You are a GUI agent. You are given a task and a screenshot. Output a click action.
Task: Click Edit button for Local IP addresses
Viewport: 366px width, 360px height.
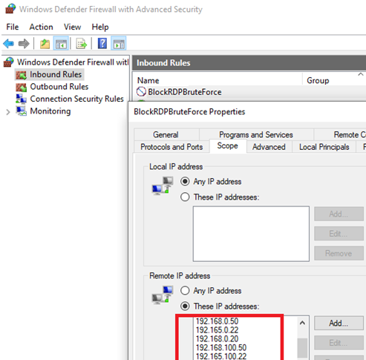point(339,234)
